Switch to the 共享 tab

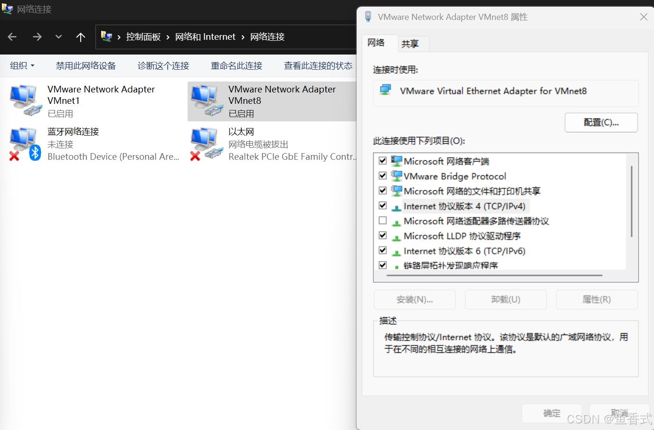410,44
